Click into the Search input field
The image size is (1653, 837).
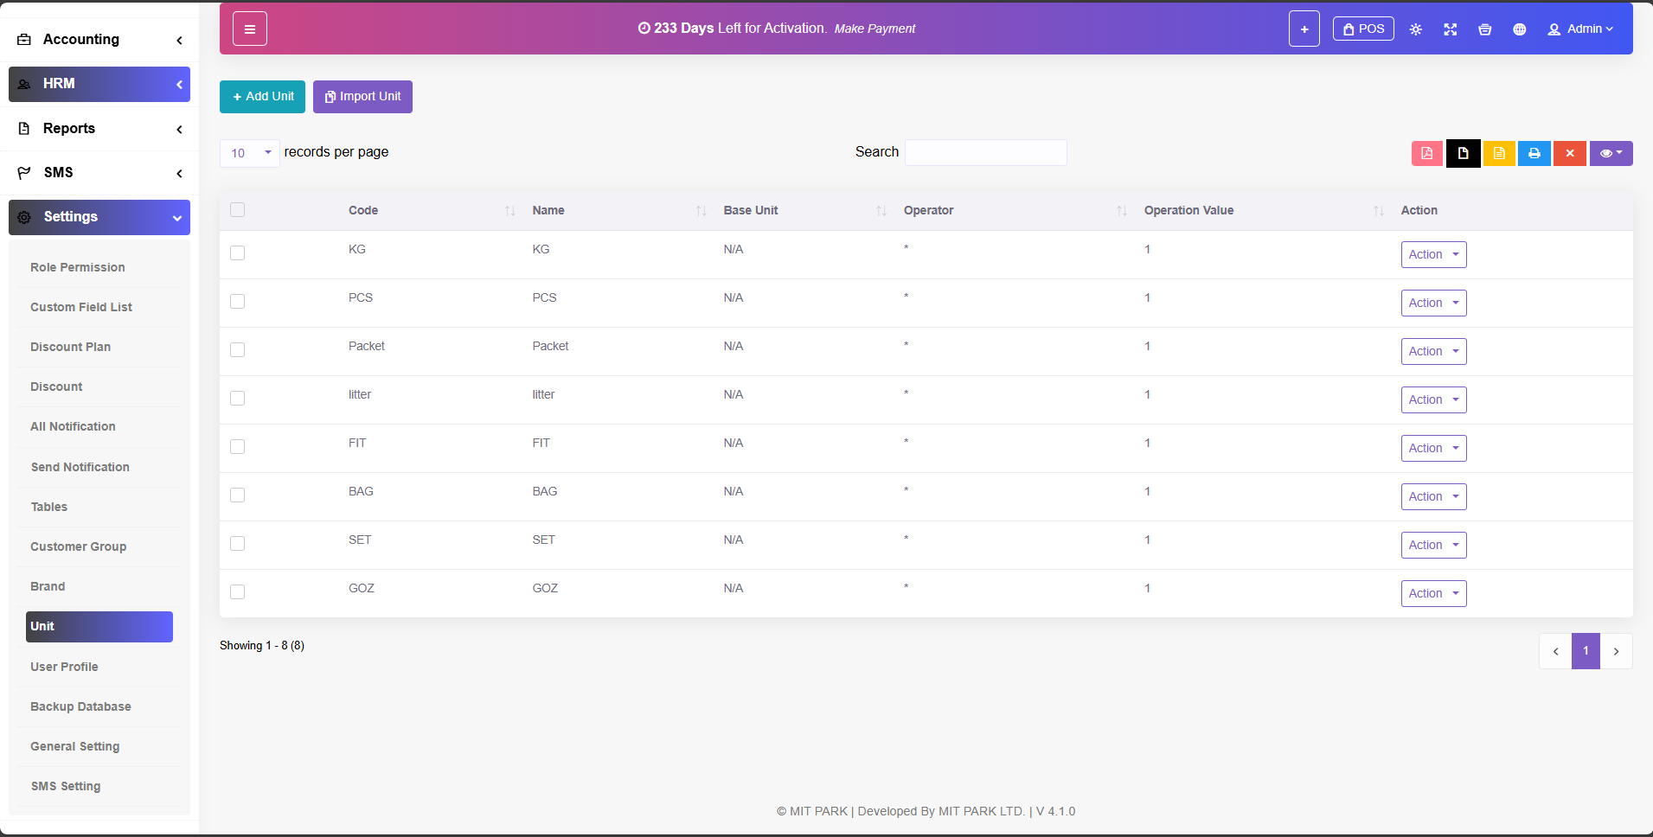tap(985, 152)
